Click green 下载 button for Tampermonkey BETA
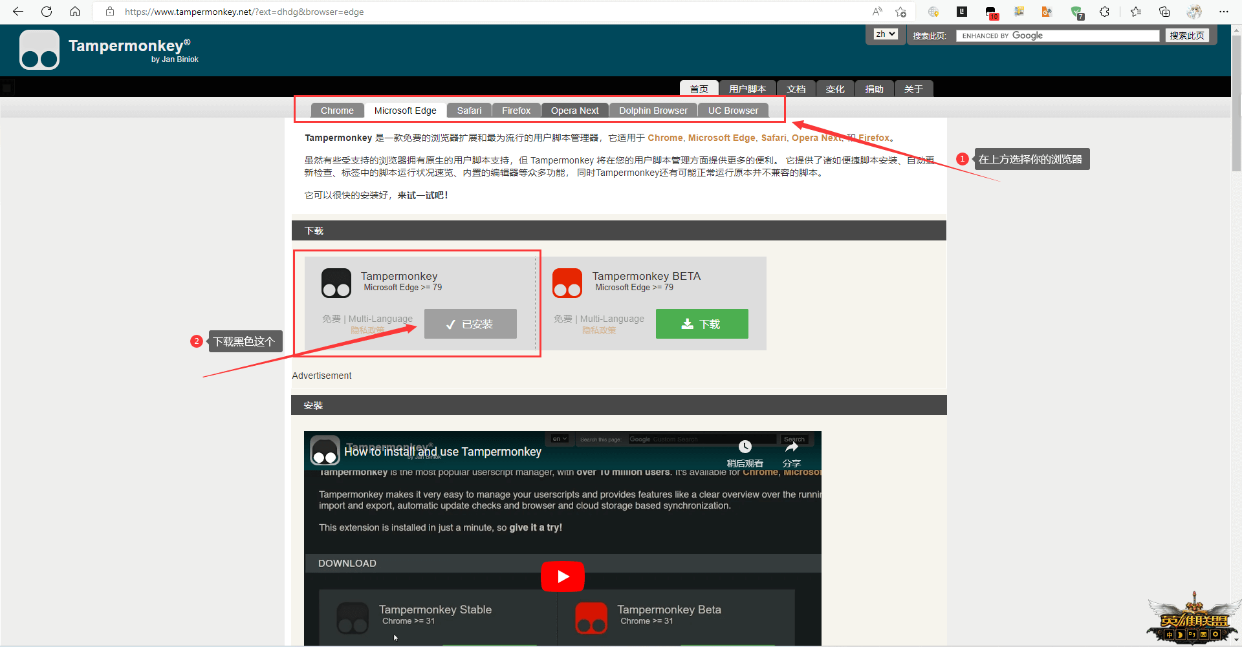The width and height of the screenshot is (1242, 647). [702, 324]
